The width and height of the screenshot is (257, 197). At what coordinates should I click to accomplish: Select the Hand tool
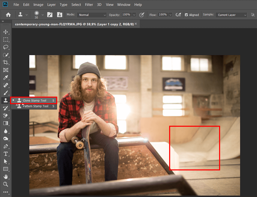point(6,177)
